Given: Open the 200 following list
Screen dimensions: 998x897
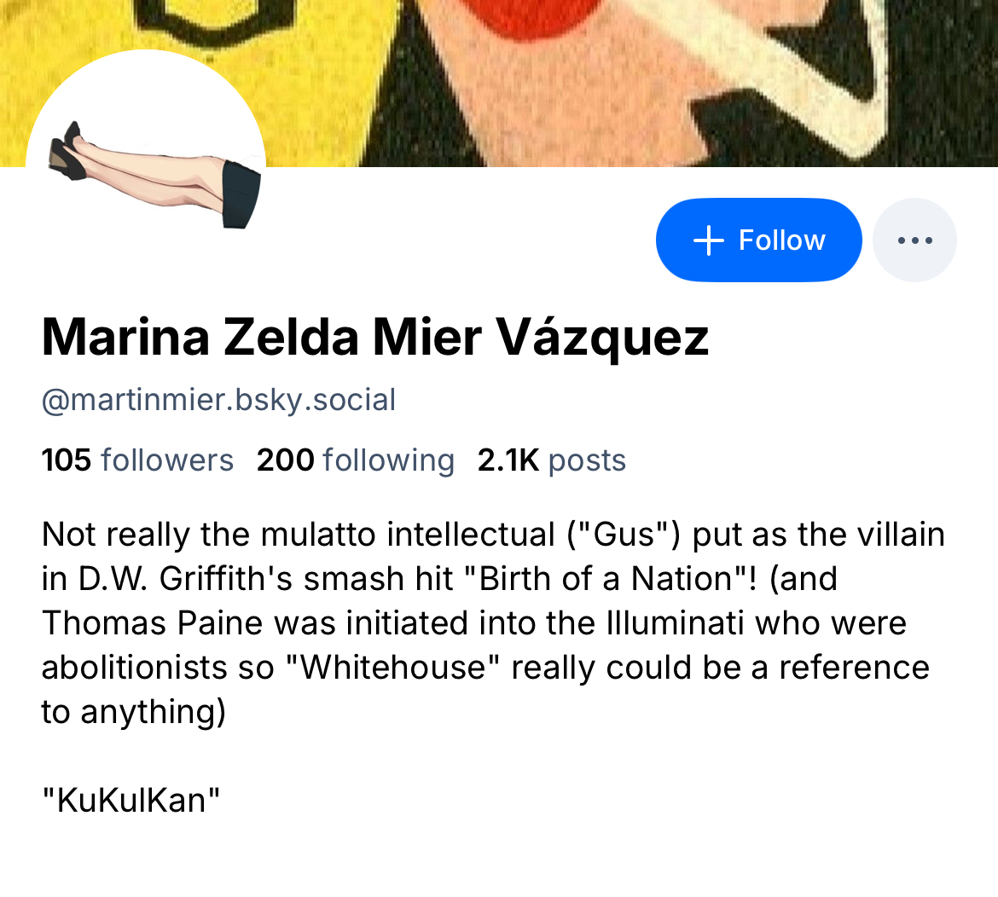Looking at the screenshot, I should pyautogui.click(x=355, y=460).
